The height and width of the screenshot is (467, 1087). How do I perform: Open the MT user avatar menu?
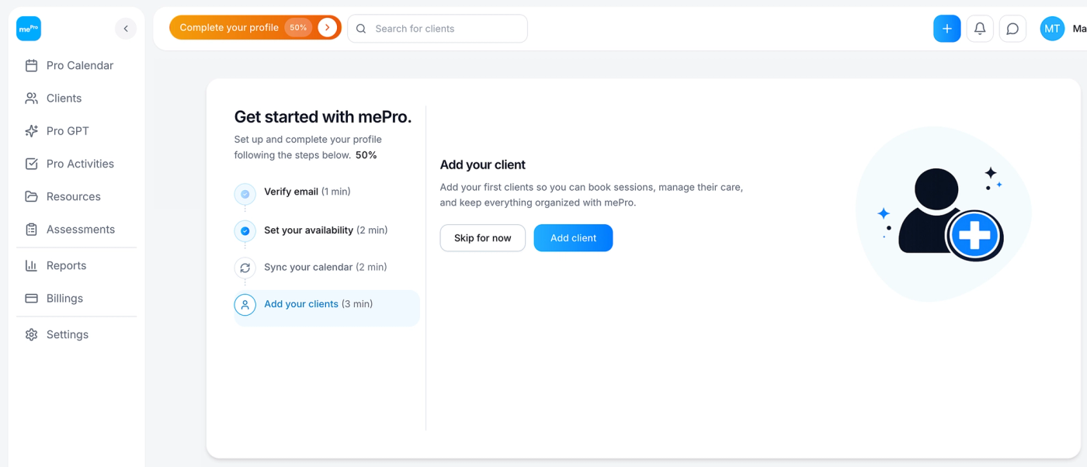pos(1052,29)
